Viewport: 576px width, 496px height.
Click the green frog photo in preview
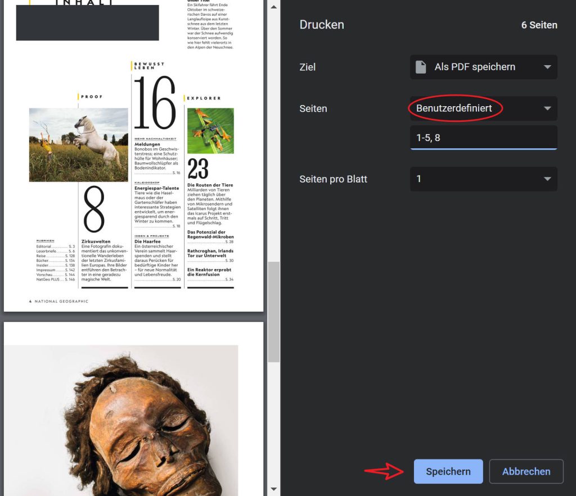[x=210, y=131]
